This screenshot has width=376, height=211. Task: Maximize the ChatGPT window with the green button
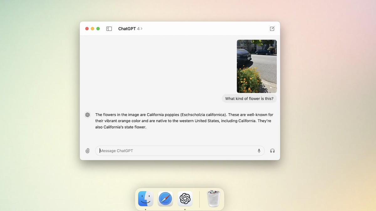pyautogui.click(x=98, y=29)
